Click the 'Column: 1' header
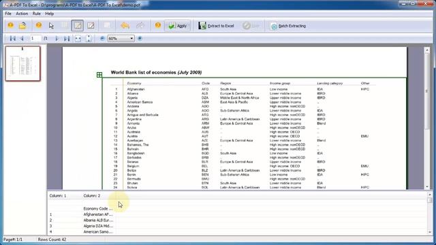This screenshot has height=245, width=436. pos(58,196)
